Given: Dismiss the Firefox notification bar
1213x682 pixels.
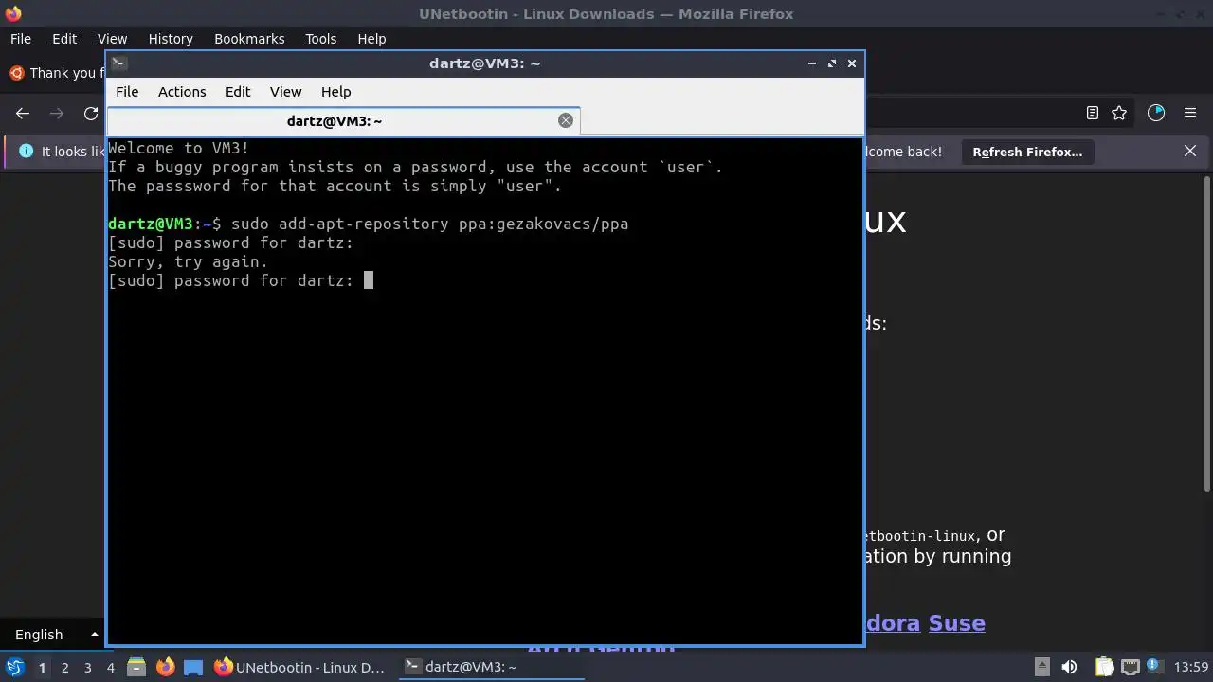Looking at the screenshot, I should (x=1190, y=152).
